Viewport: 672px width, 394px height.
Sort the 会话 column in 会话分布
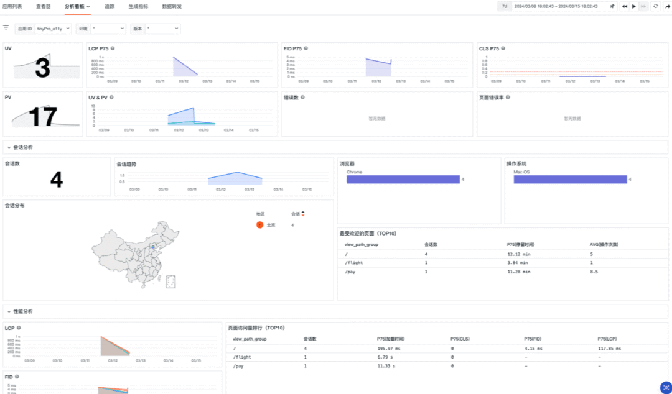point(303,214)
